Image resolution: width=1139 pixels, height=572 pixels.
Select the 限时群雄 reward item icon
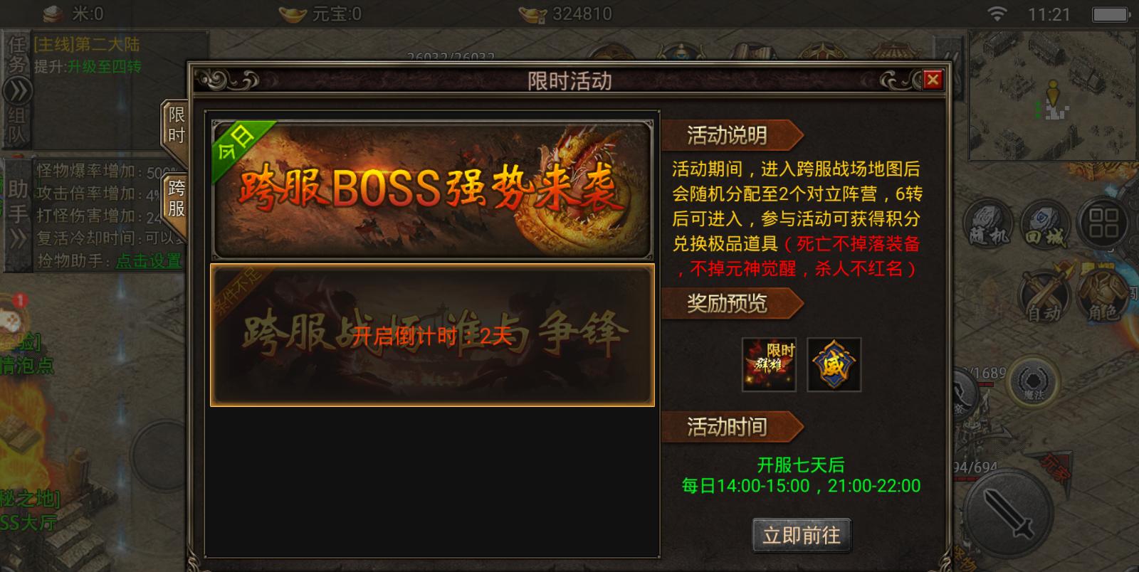click(x=769, y=364)
